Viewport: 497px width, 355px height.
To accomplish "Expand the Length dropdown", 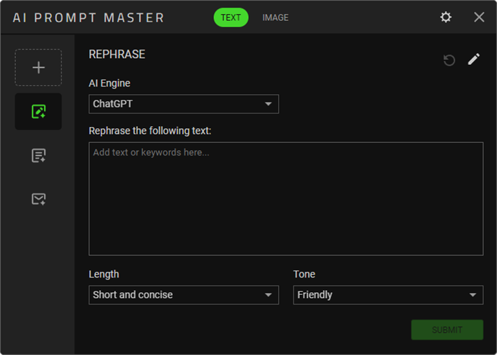I will (184, 295).
